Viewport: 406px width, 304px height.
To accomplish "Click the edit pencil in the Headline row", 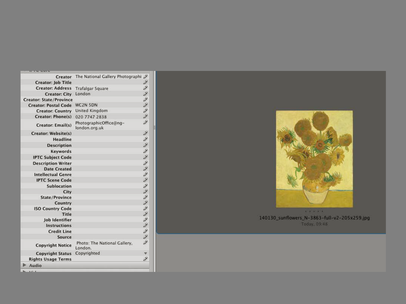I will coord(145,139).
